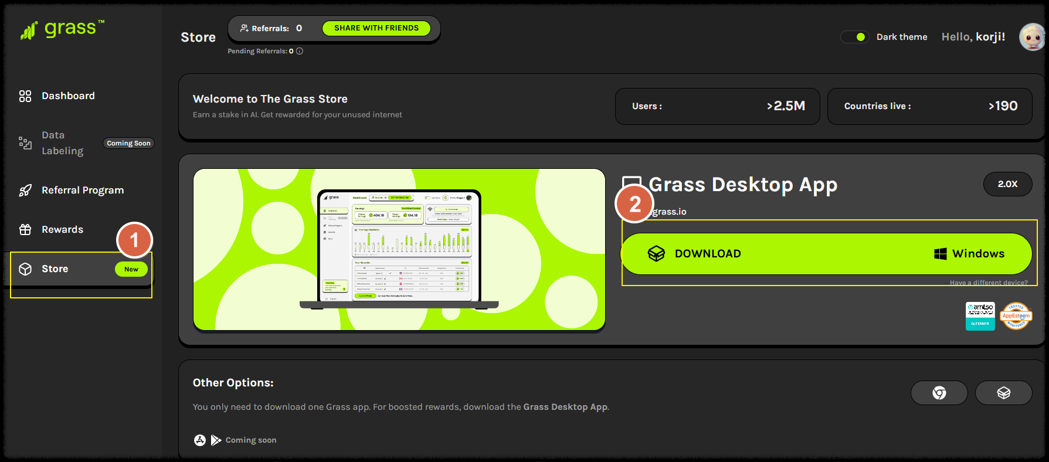Click Welcome to The Grass Store heading

(x=270, y=99)
